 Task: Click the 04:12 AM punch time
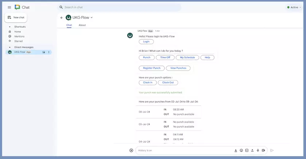coord(178,139)
